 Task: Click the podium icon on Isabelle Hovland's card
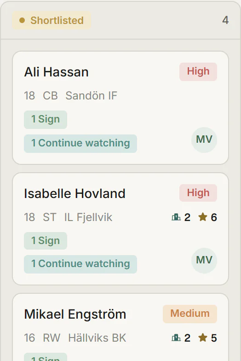[176, 217]
